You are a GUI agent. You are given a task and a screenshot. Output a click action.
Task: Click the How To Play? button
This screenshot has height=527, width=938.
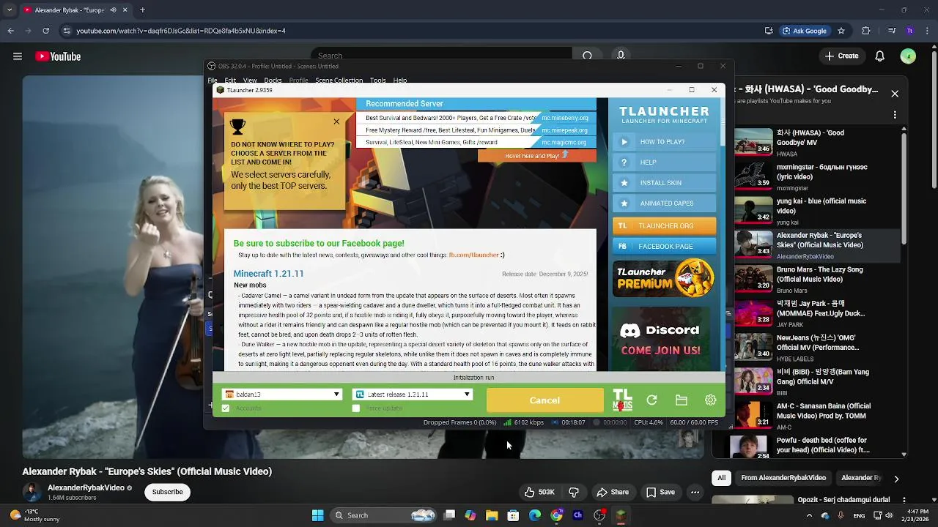664,142
